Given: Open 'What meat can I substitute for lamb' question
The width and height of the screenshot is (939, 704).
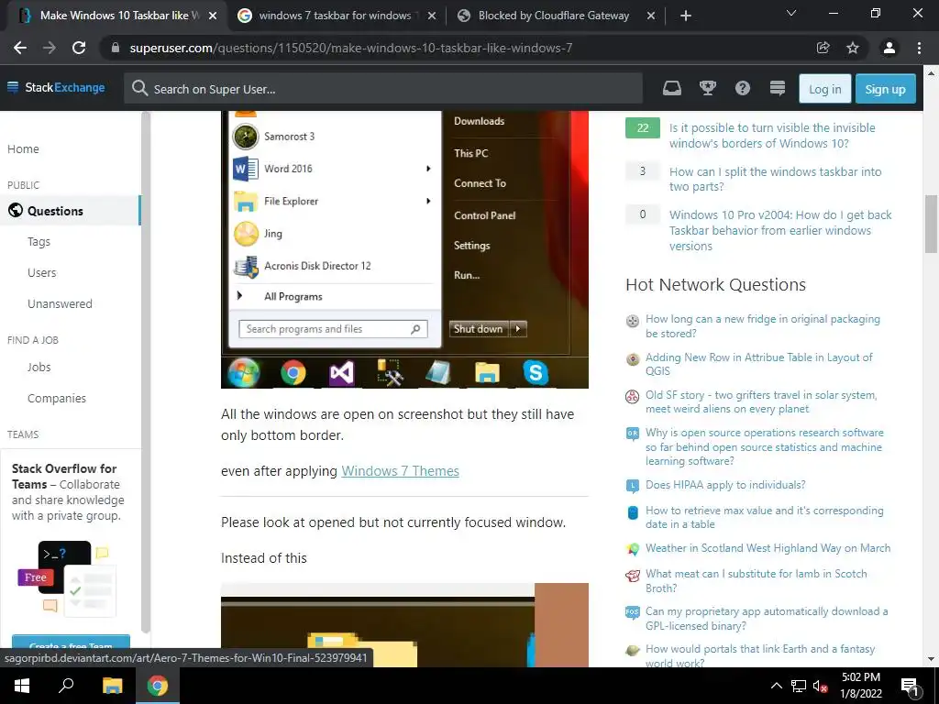Looking at the screenshot, I should pyautogui.click(x=756, y=580).
